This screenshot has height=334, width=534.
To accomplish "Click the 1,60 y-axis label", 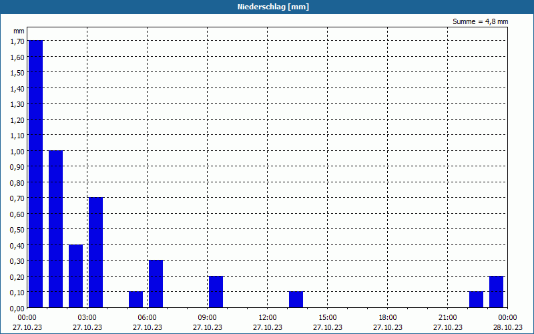I will coord(17,57).
